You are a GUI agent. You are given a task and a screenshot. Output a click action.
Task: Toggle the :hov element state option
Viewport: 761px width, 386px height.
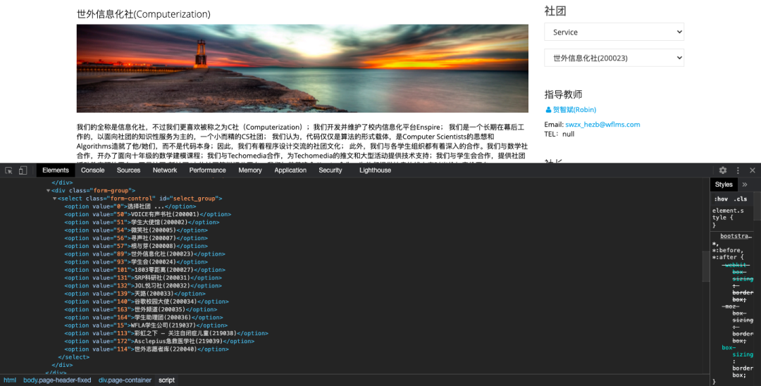point(722,199)
